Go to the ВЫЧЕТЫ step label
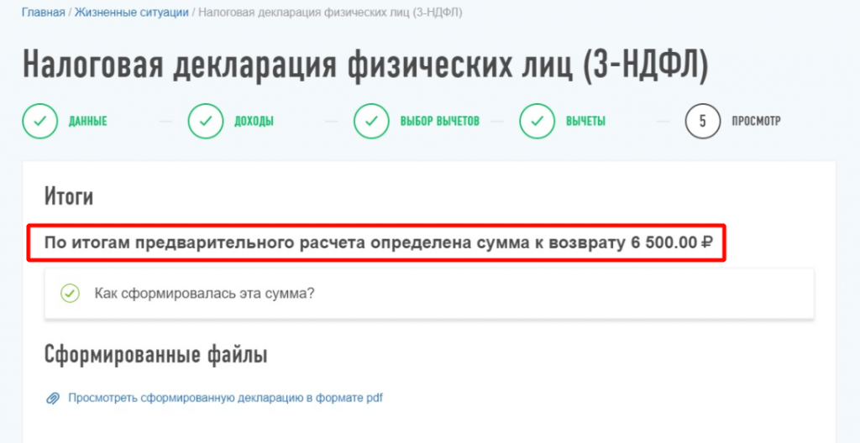This screenshot has height=443, width=860. 585,121
